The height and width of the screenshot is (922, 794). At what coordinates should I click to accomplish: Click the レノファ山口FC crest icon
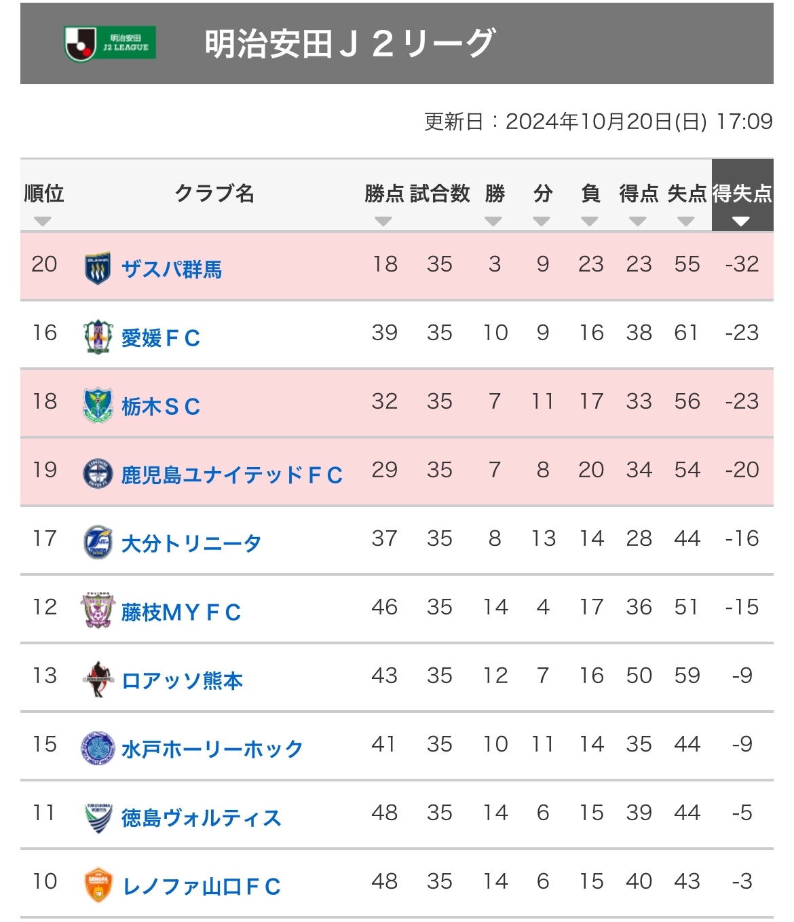[98, 885]
